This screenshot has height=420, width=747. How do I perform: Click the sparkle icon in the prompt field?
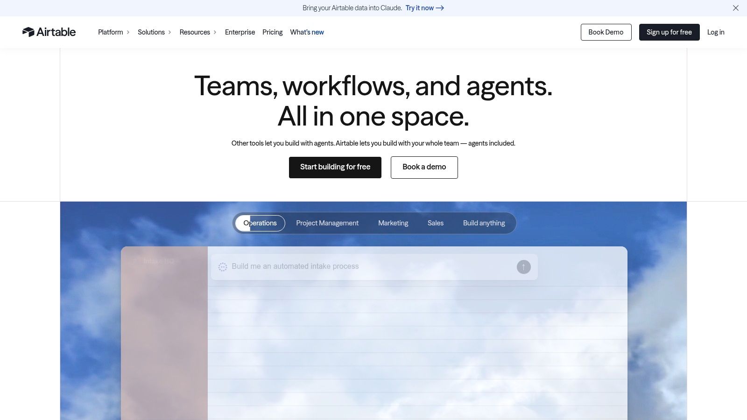(x=223, y=267)
